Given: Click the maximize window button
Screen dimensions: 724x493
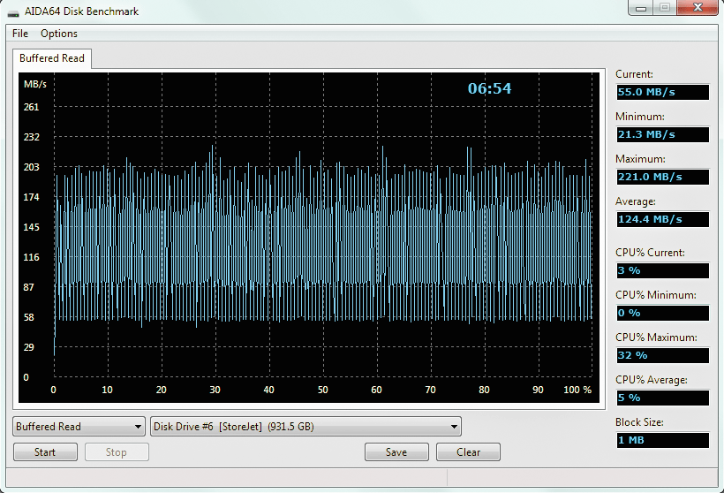Looking at the screenshot, I should click(665, 8).
